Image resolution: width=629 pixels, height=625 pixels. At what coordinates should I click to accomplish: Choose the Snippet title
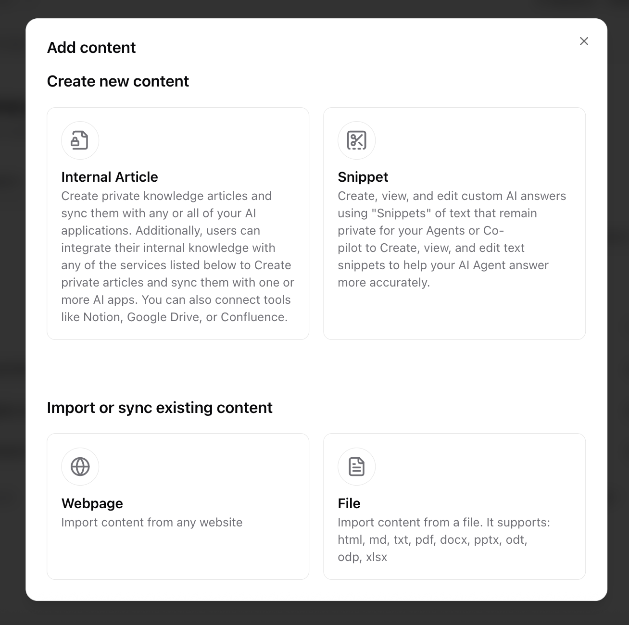point(363,177)
